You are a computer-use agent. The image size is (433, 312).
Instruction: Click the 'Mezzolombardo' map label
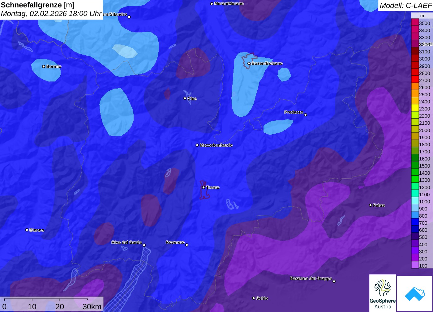[216, 145]
